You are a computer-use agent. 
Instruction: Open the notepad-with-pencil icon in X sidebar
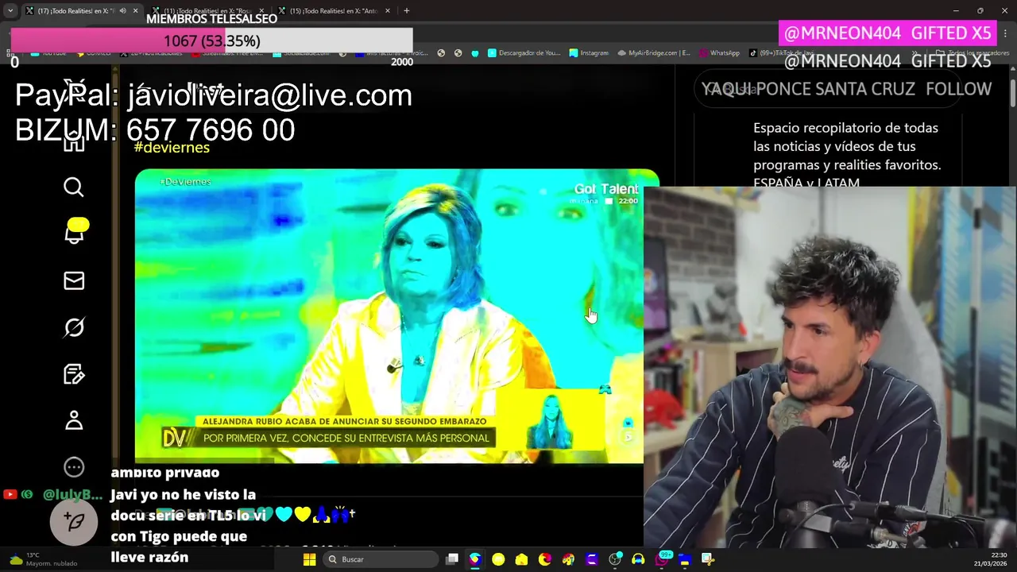[x=74, y=374]
